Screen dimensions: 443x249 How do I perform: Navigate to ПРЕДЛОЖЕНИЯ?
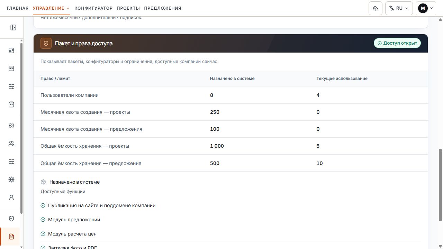(163, 8)
